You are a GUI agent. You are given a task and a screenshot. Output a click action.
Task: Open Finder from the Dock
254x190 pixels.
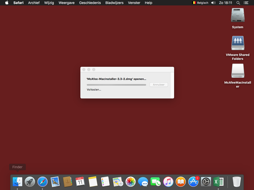[x=17, y=181]
